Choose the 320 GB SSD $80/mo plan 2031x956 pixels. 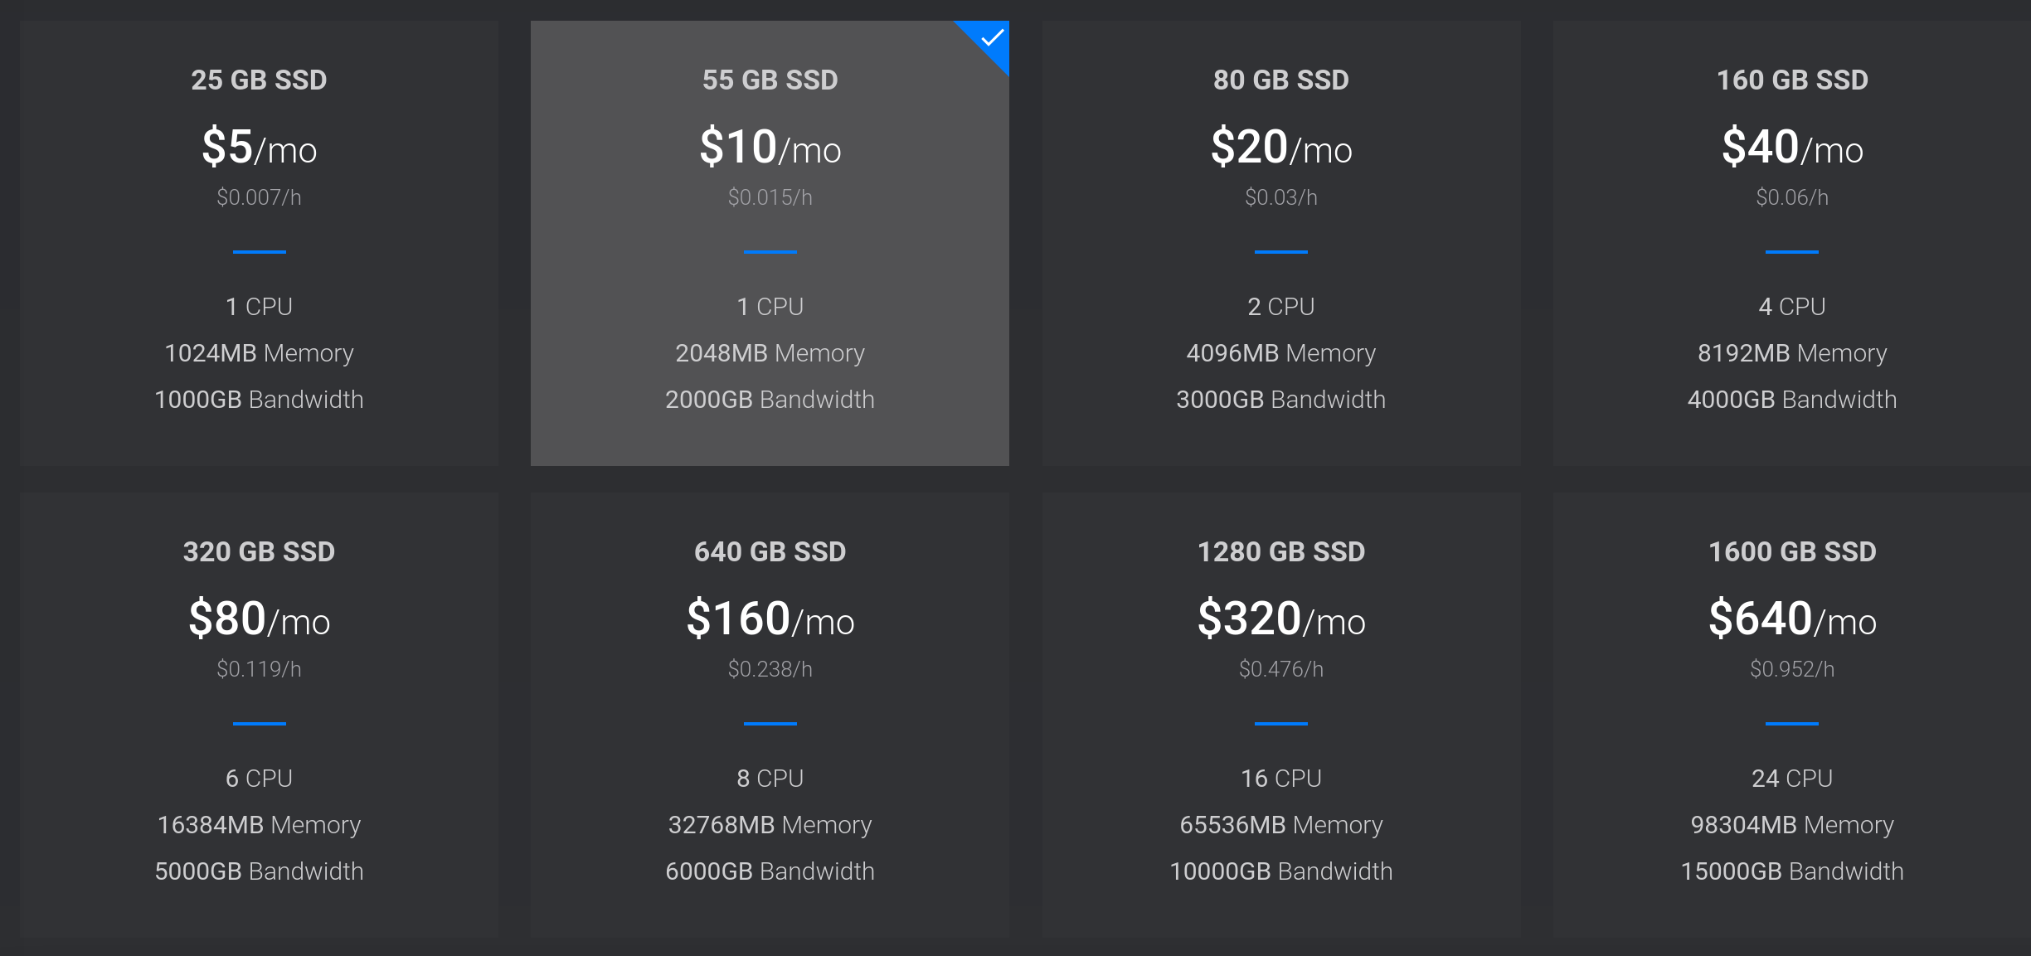coord(259,715)
